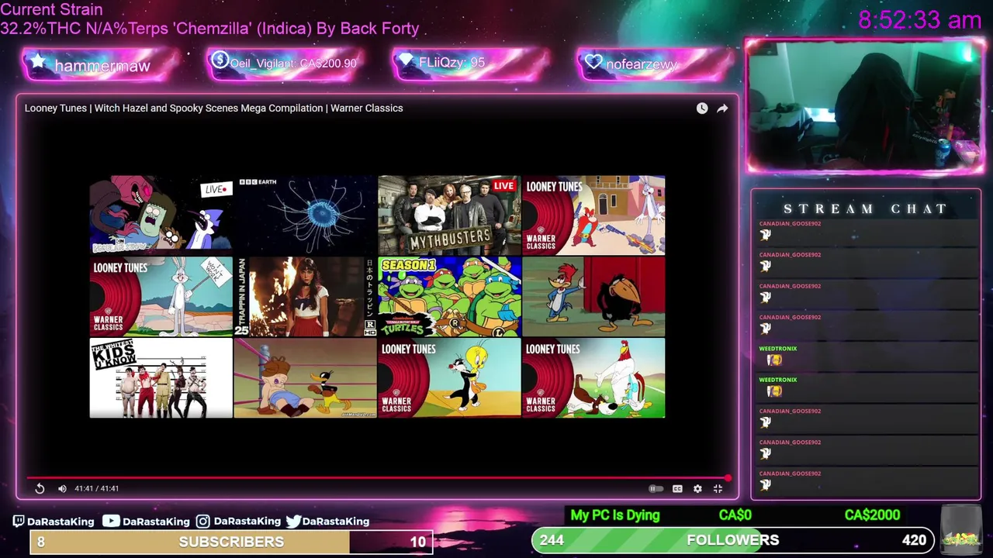Click the CA$2000 goal amount
Image resolution: width=993 pixels, height=558 pixels.
pyautogui.click(x=872, y=515)
